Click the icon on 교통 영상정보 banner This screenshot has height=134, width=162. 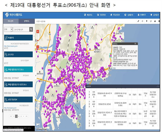pyautogui.click(x=6, y=100)
